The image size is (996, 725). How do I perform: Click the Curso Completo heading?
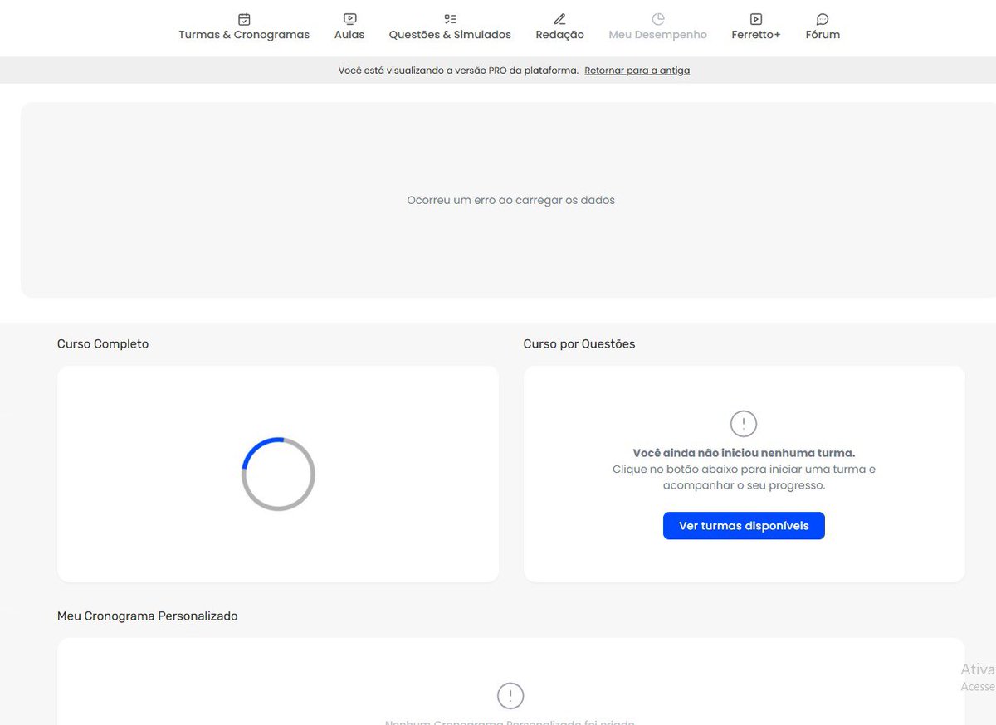(x=103, y=343)
